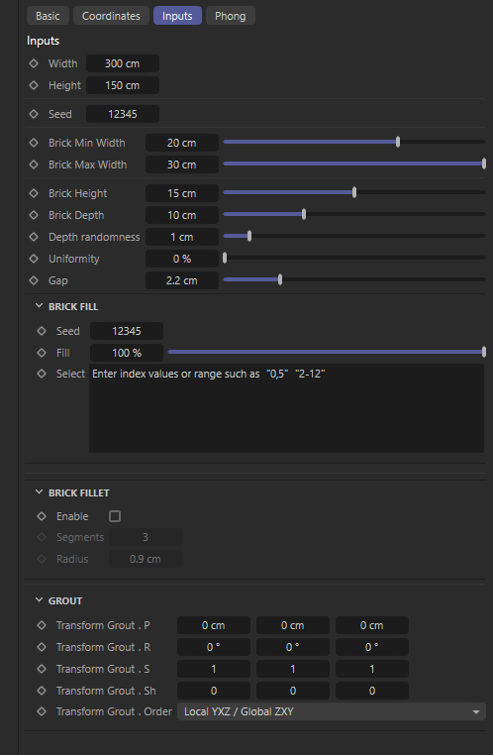Open the Phong tab
493x755 pixels.
pyautogui.click(x=231, y=16)
